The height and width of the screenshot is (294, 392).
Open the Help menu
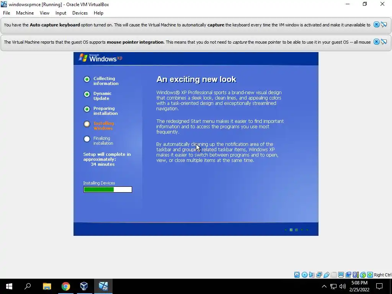point(98,13)
